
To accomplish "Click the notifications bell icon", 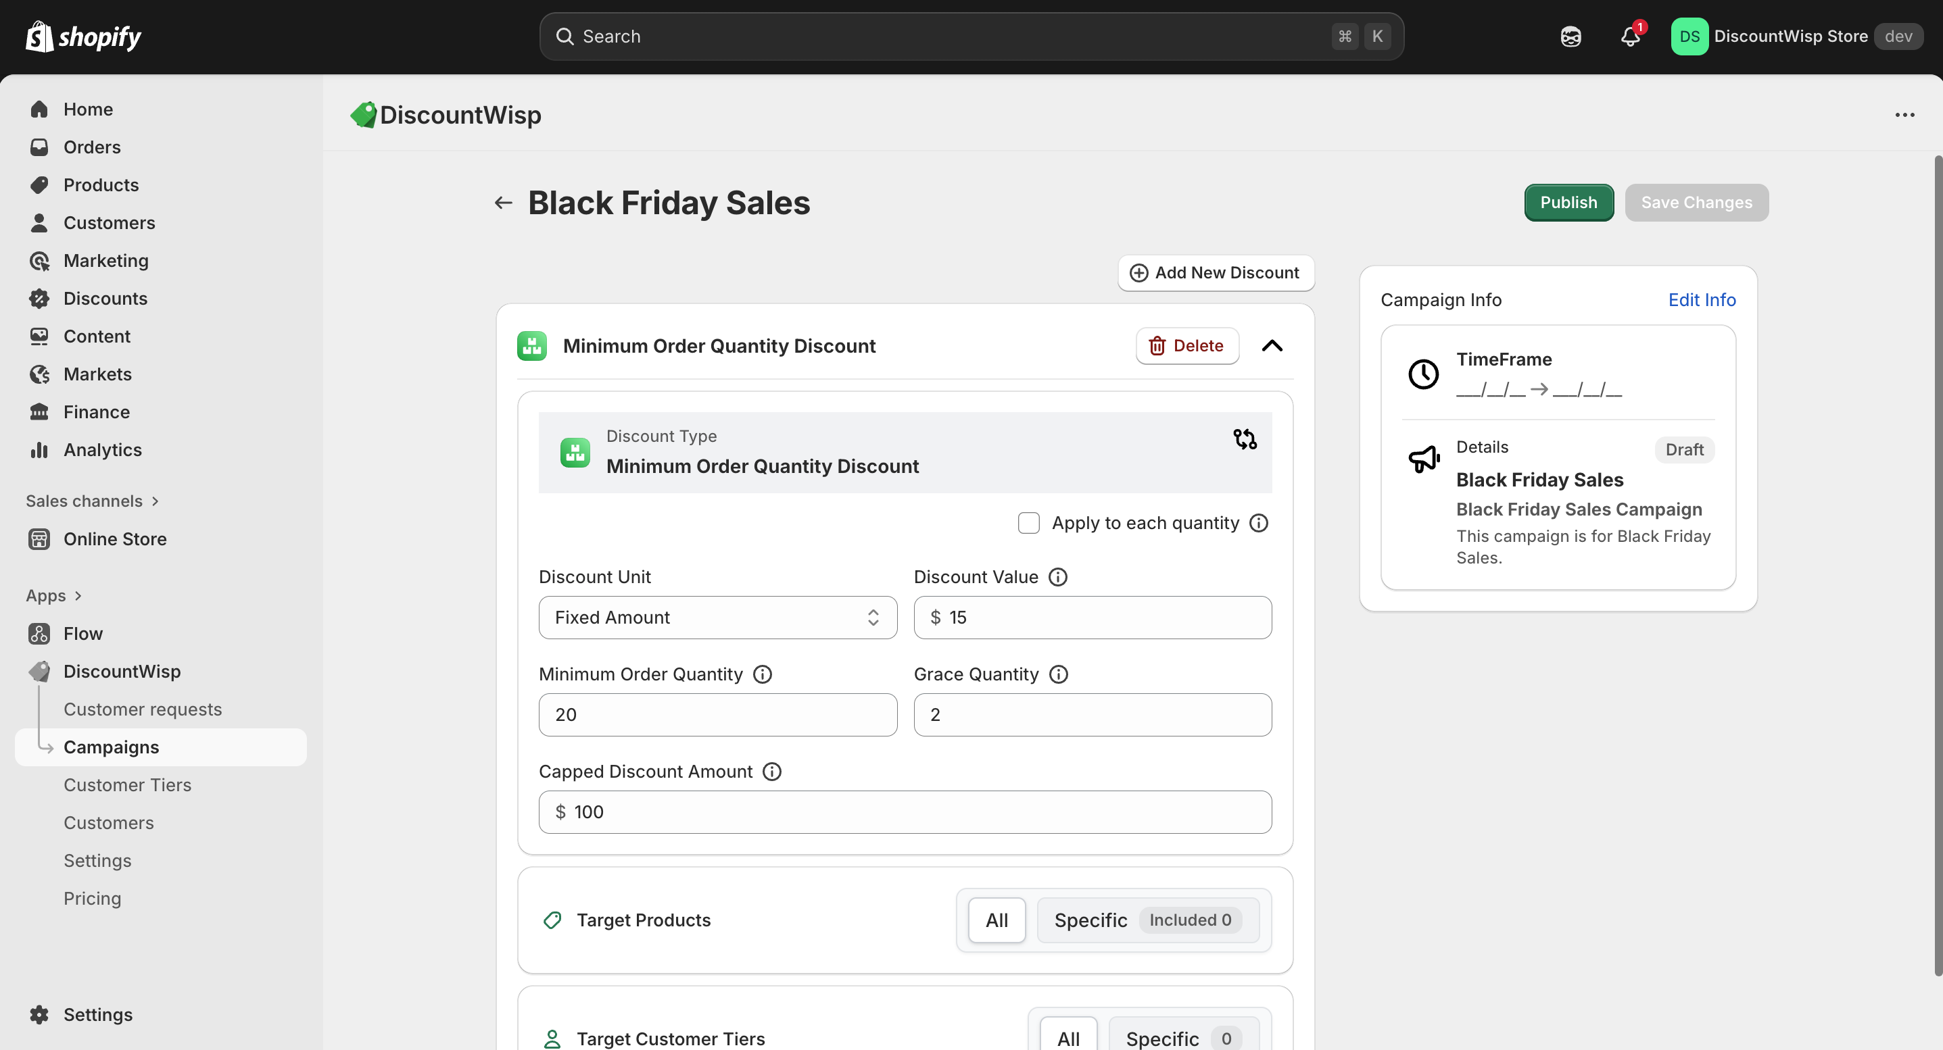I will pos(1630,36).
